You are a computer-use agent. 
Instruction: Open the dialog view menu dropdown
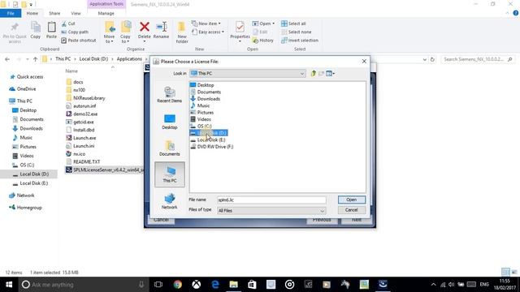[x=331, y=73]
